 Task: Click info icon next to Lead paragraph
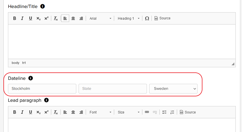pyautogui.click(x=46, y=100)
